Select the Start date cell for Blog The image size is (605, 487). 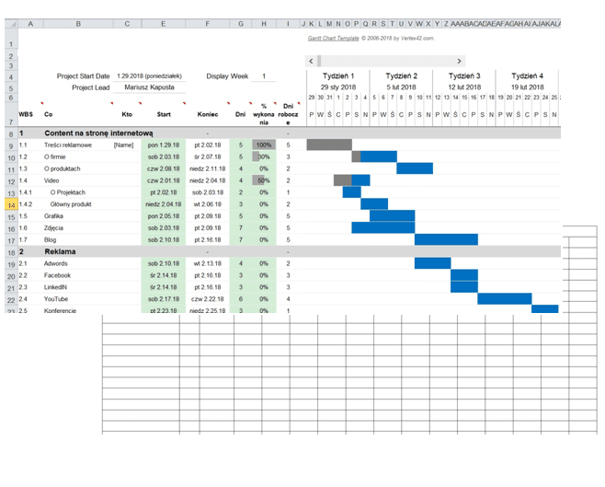[x=164, y=239]
